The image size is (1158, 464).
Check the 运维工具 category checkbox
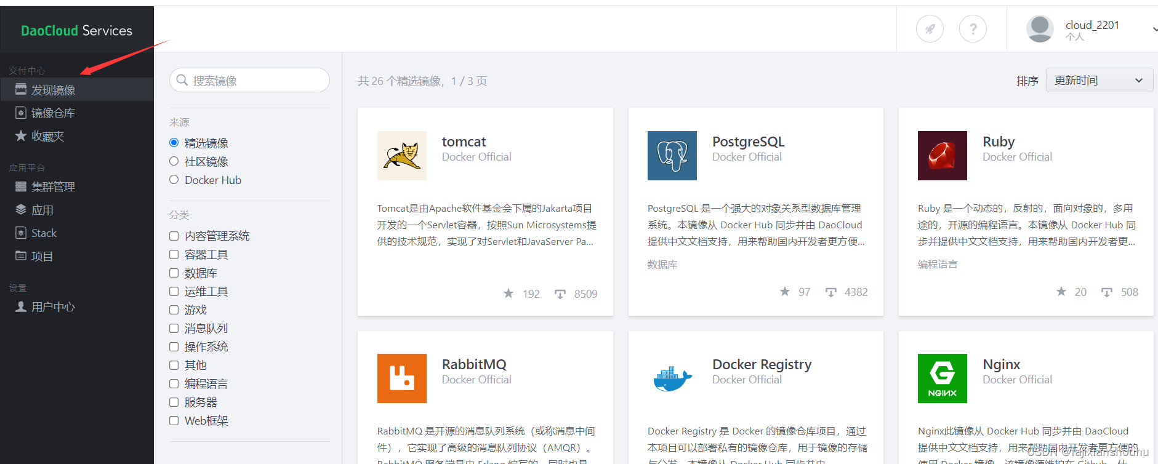pyautogui.click(x=174, y=291)
